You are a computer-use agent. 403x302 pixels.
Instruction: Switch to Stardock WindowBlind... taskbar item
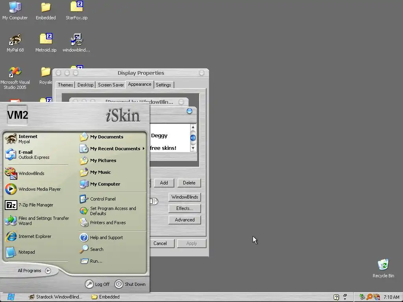coord(55,297)
